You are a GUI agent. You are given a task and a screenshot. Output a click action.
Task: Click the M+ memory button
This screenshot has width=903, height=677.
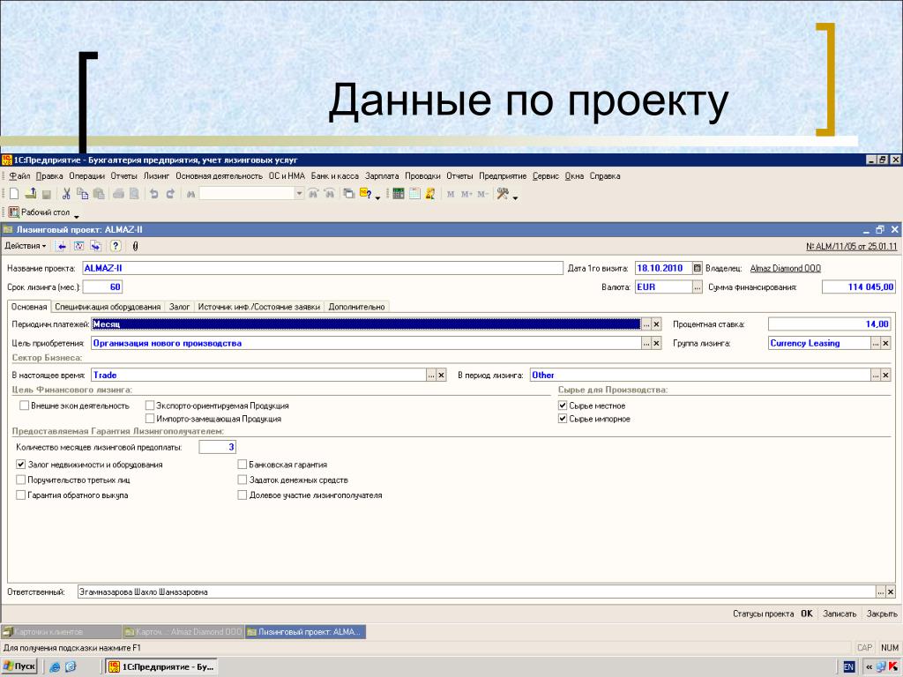point(466,194)
